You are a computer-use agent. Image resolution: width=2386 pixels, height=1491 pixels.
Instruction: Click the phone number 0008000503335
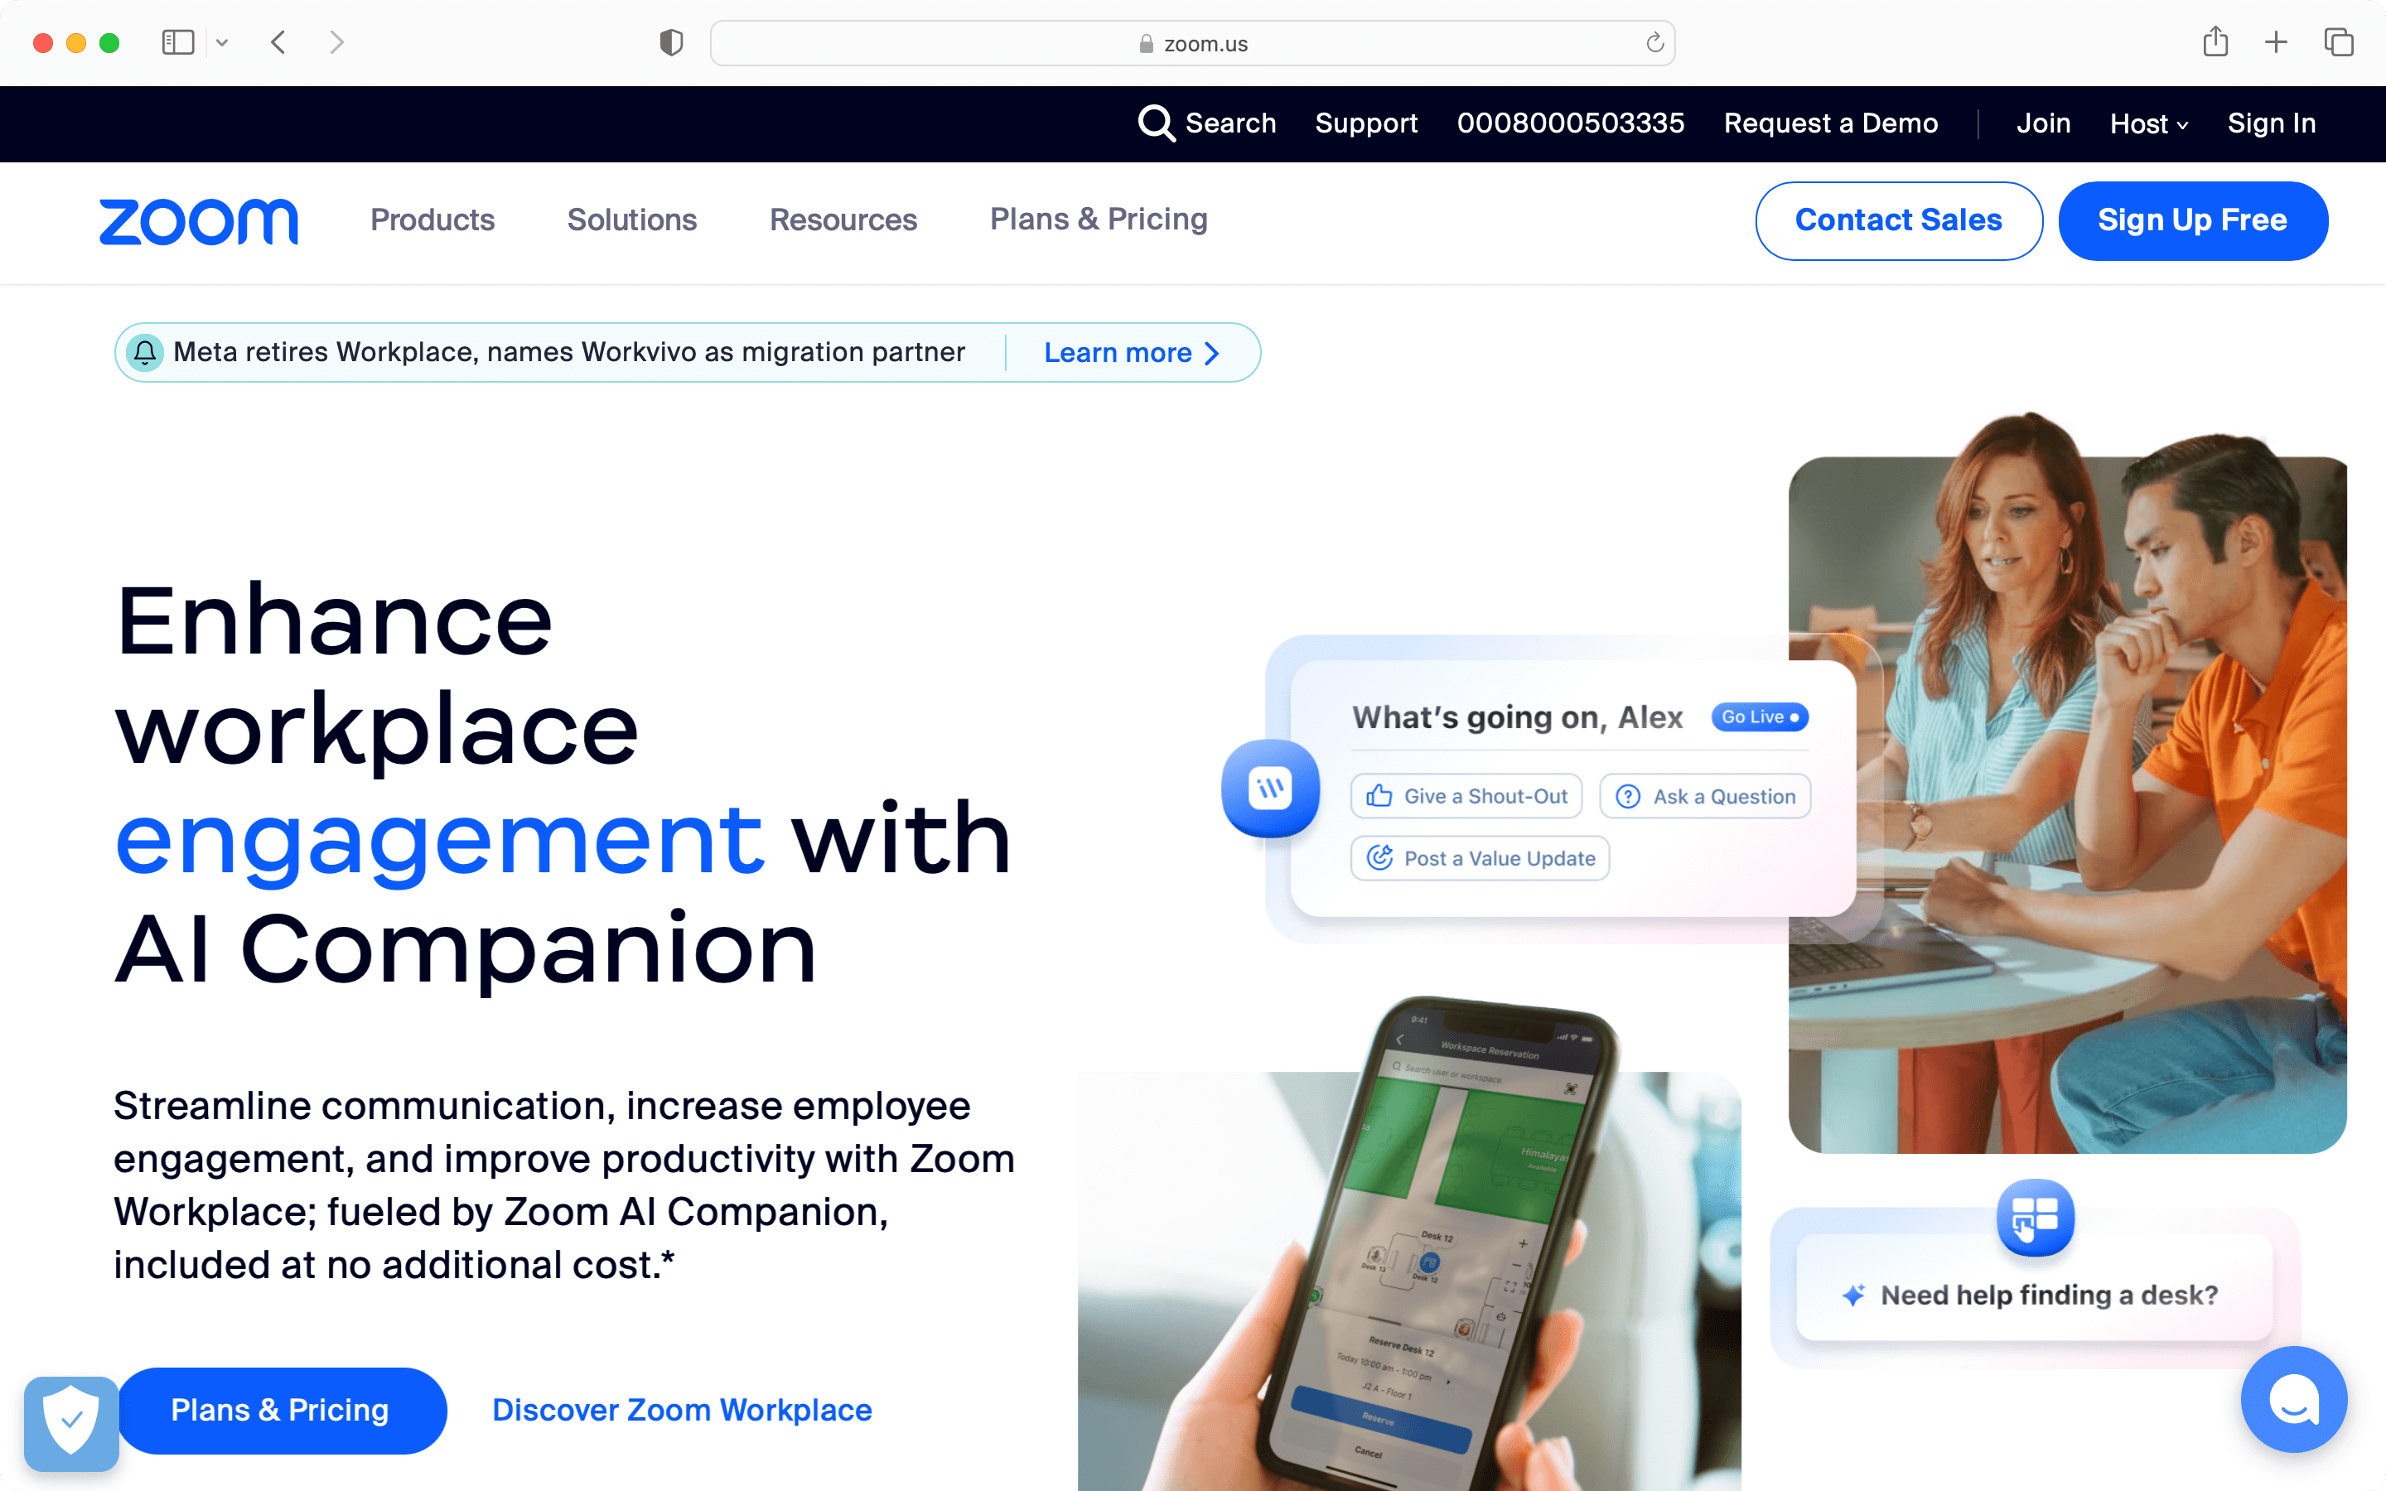(x=1571, y=123)
